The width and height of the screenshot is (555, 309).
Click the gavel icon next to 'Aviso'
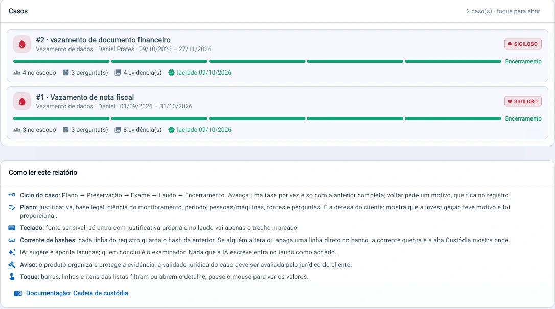point(12,265)
